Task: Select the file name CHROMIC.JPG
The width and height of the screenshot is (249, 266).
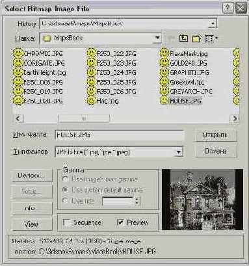Action: 43,53
